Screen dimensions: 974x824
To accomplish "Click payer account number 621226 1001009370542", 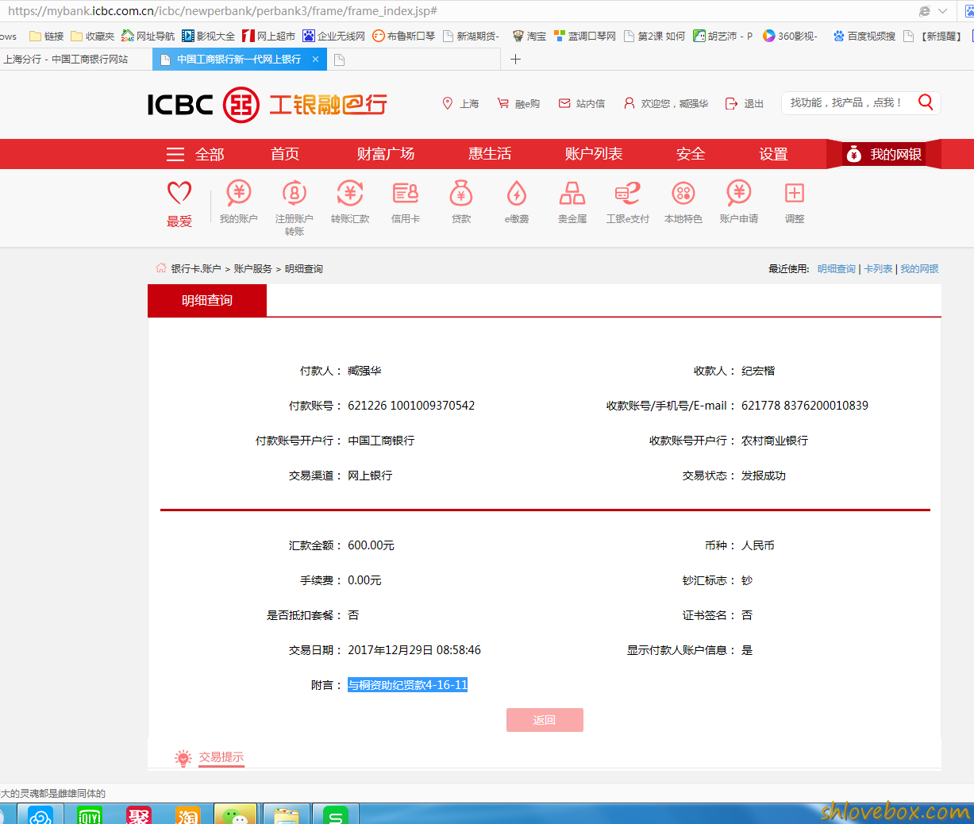I will (x=411, y=405).
